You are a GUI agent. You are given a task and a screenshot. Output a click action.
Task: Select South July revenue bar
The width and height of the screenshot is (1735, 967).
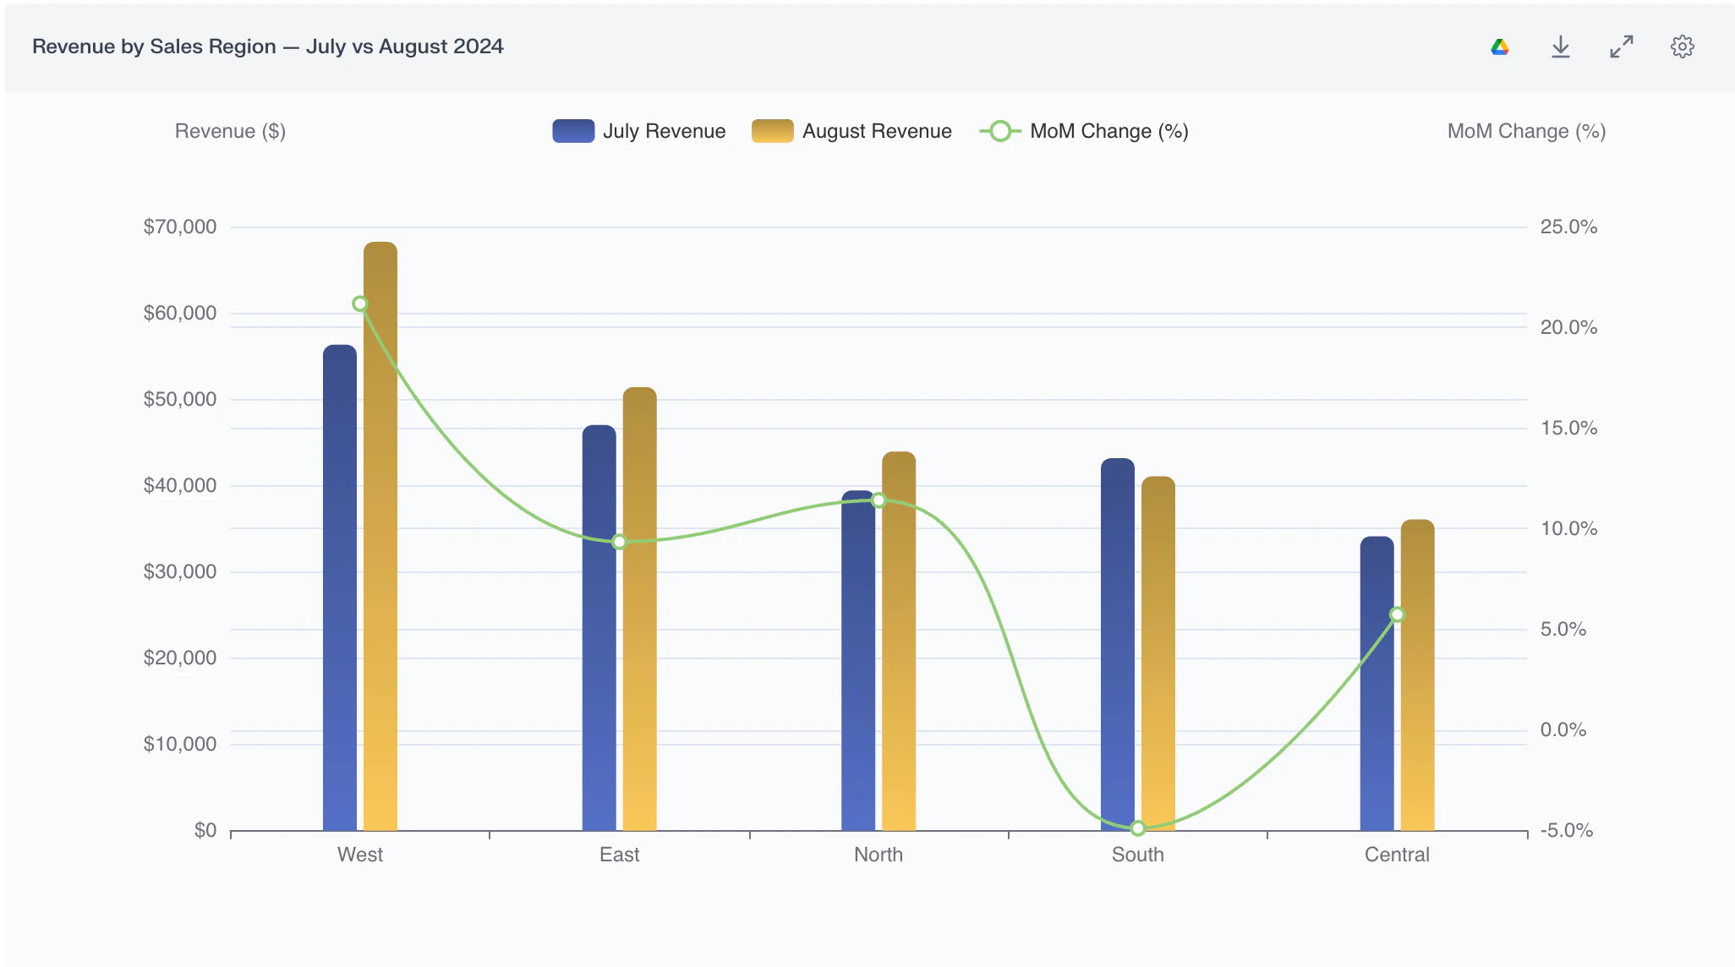pyautogui.click(x=1118, y=644)
